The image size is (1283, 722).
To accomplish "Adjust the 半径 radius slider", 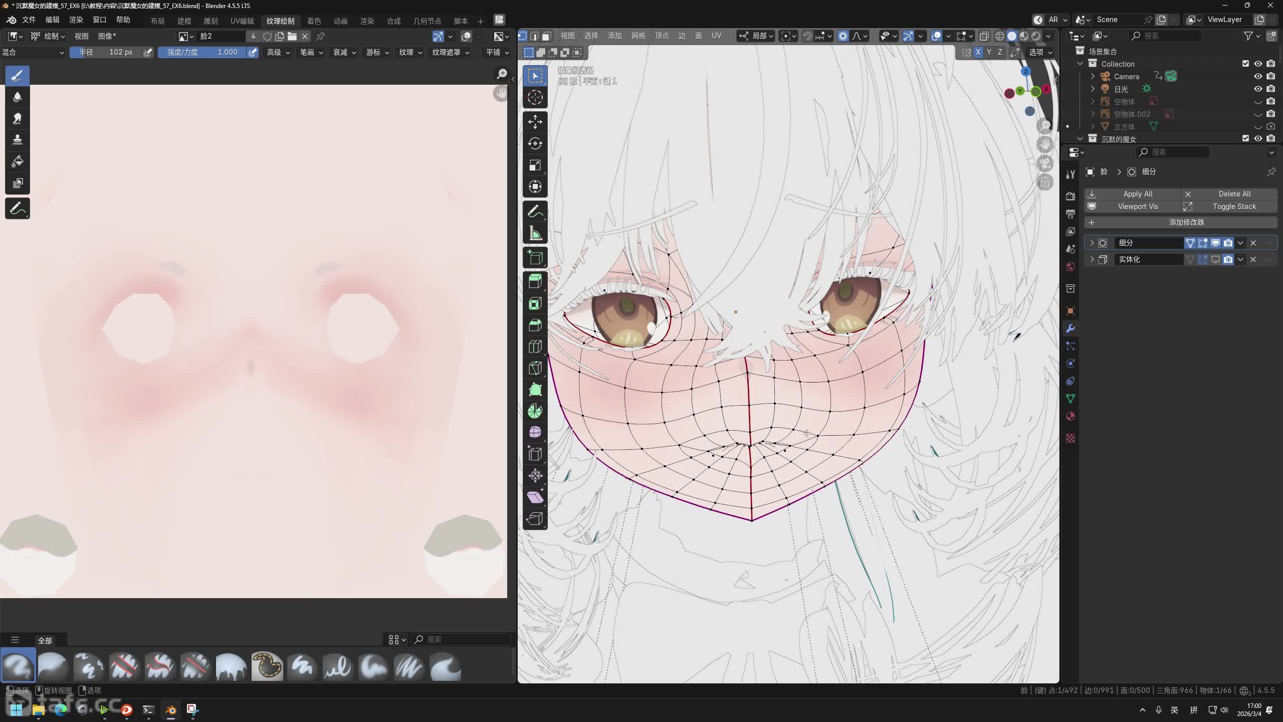I will 105,52.
